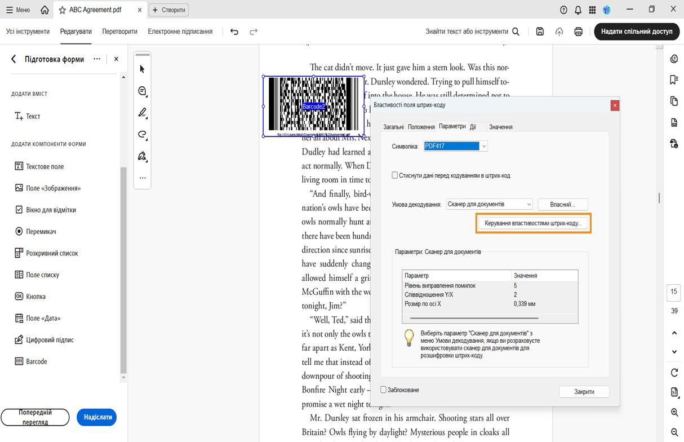Toggle Стиснути дані перед кодуванням checkbox
Viewport: 684px width, 442px height.
(x=395, y=175)
